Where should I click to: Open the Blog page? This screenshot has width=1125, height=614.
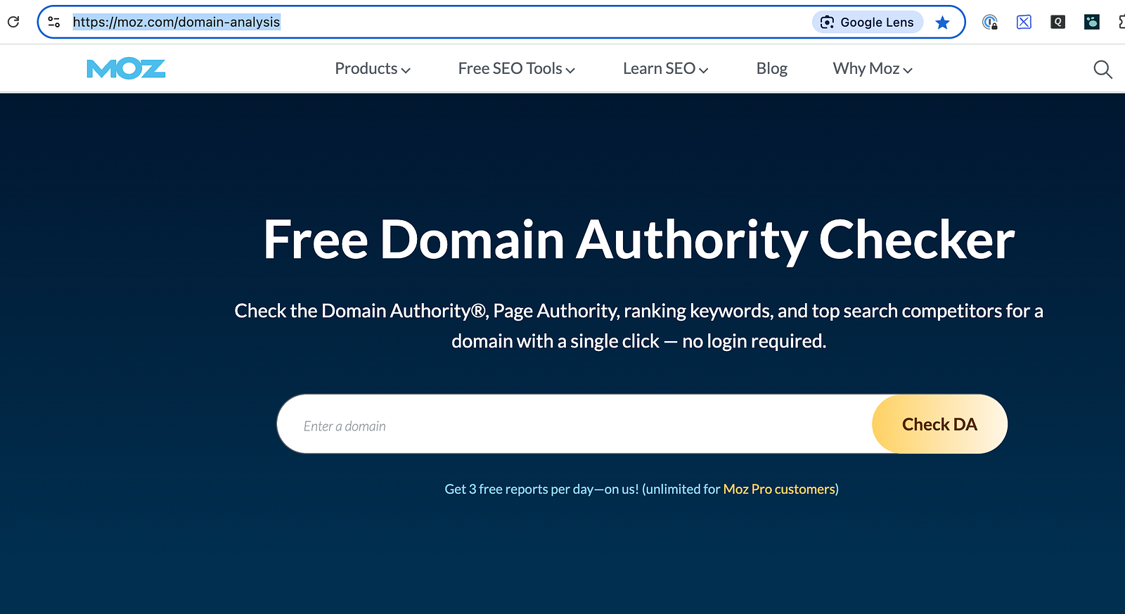[771, 69]
